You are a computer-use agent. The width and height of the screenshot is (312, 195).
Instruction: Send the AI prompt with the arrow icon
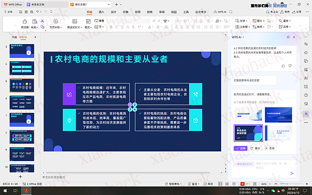click(x=292, y=173)
